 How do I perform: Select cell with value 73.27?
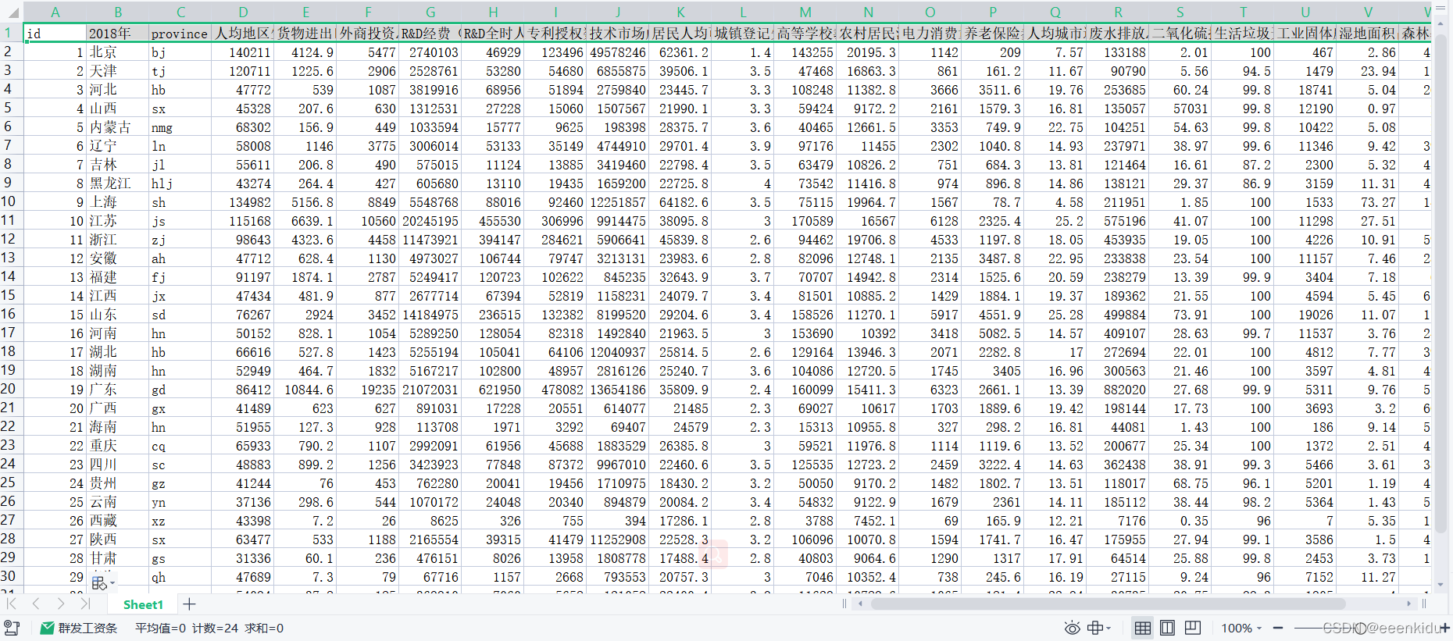[1368, 201]
